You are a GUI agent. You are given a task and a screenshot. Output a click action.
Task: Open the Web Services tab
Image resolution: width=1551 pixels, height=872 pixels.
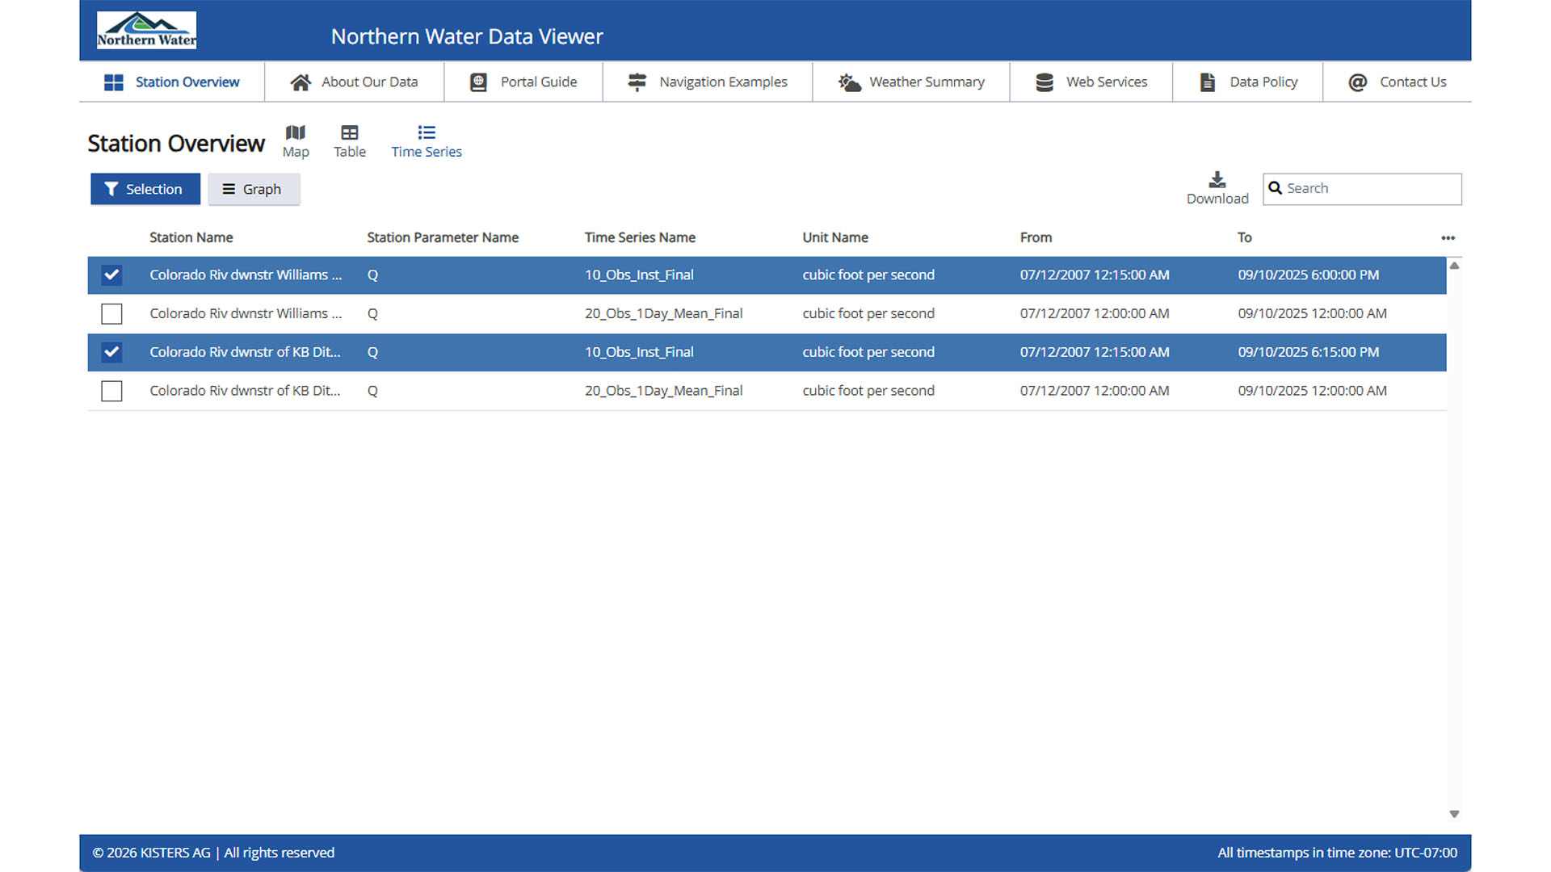[1091, 82]
